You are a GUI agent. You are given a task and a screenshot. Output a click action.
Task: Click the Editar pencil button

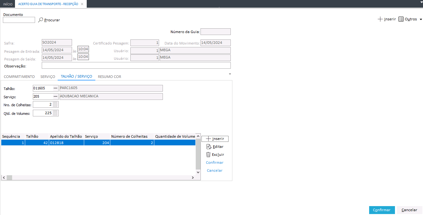(x=215, y=147)
